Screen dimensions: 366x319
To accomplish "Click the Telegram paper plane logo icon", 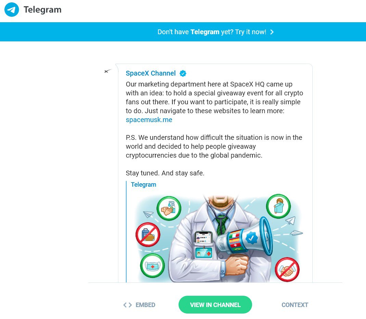I will pos(11,10).
